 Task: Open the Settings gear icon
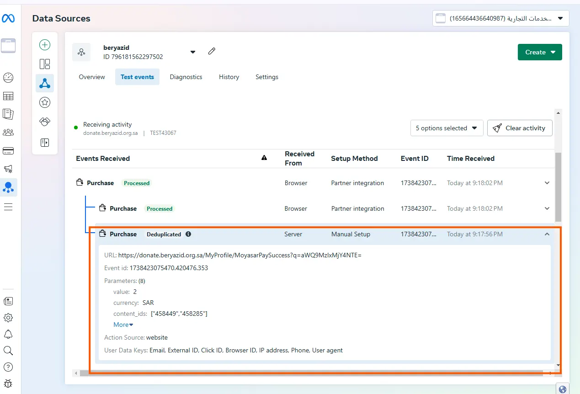pyautogui.click(x=8, y=318)
